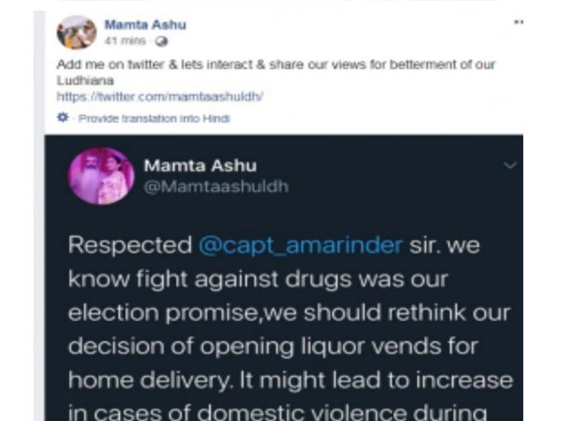Click the translation settings gear icon
Viewport: 561px width, 421px height.
tap(62, 117)
